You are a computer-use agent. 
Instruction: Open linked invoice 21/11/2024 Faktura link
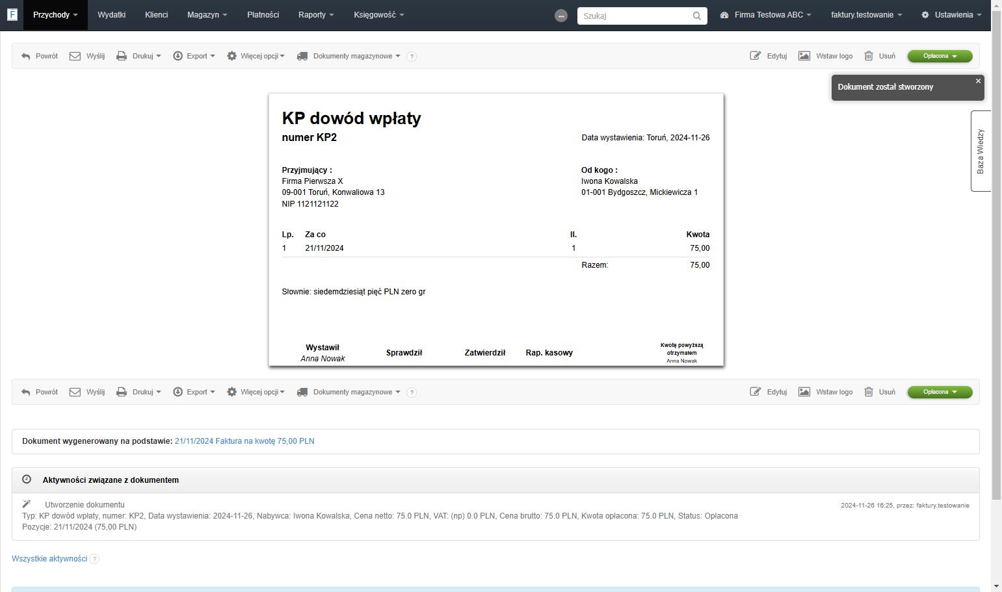244,441
